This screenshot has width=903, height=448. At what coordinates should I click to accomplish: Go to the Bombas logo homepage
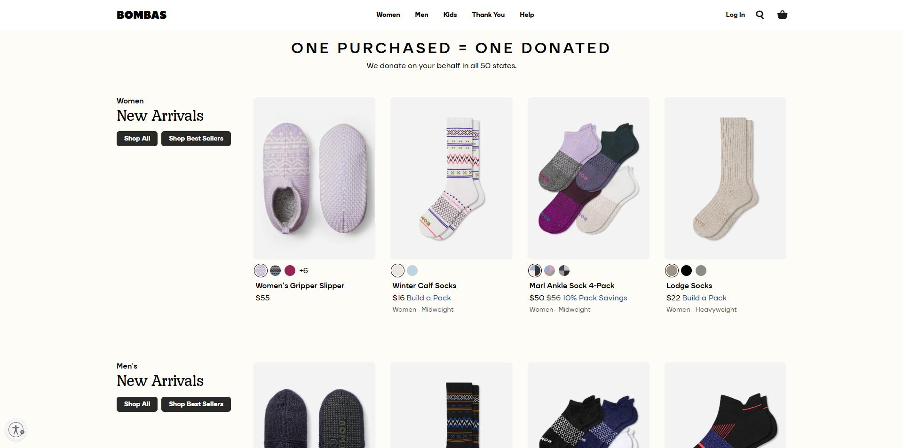[142, 15]
